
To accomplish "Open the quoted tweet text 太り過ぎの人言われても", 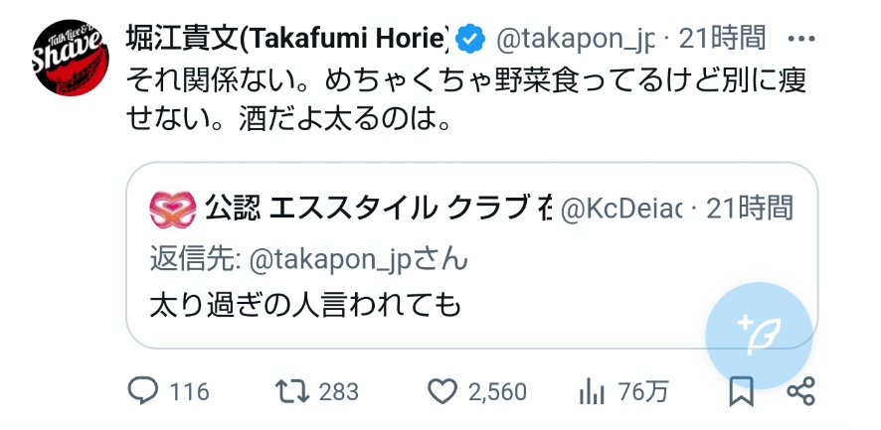I will (305, 306).
